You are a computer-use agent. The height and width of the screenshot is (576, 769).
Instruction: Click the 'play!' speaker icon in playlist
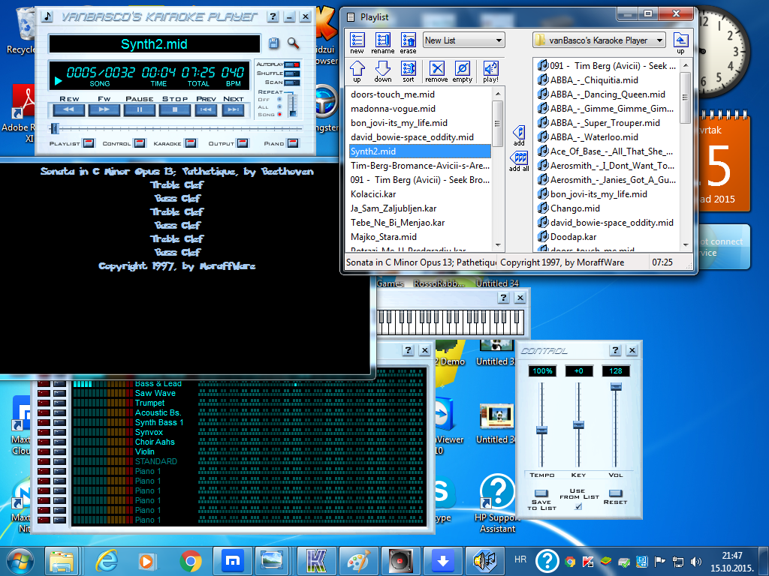pyautogui.click(x=490, y=70)
